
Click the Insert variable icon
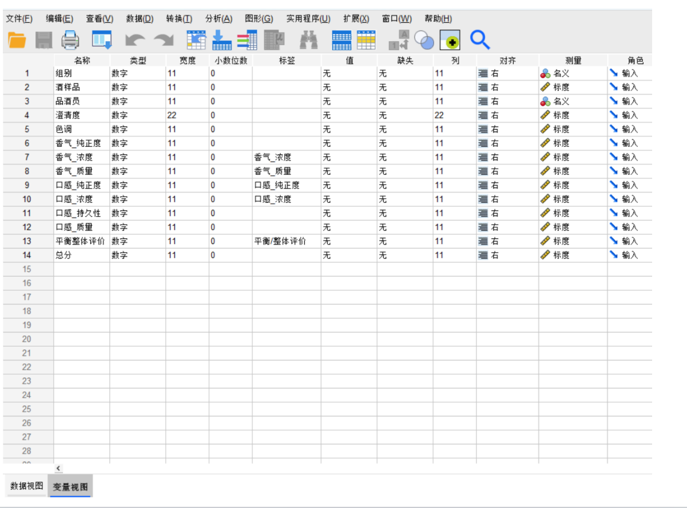click(366, 40)
